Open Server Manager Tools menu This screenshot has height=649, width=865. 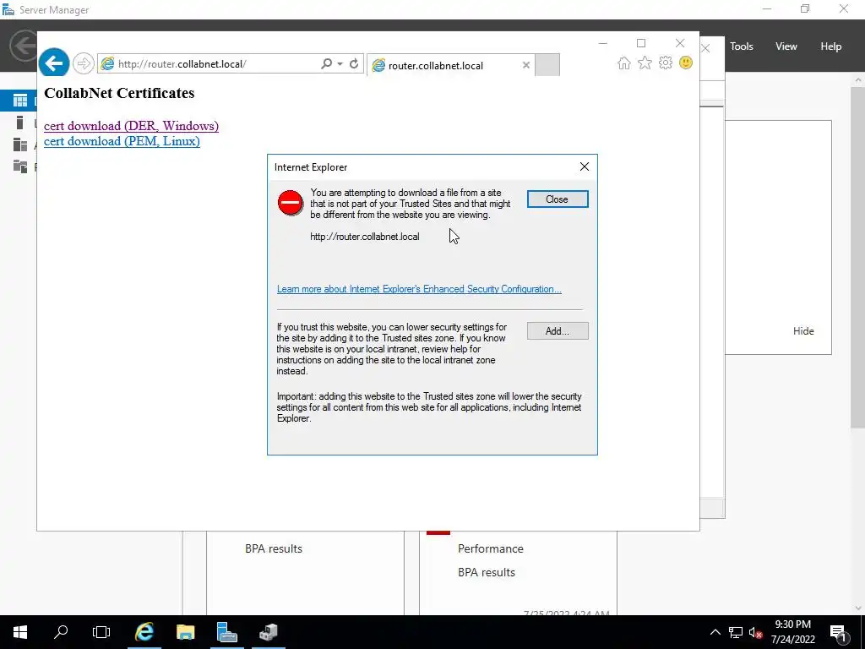click(x=742, y=46)
